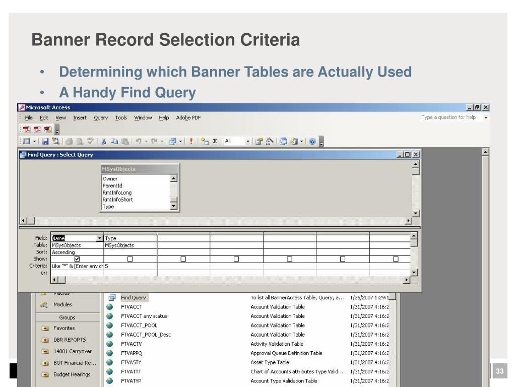The width and height of the screenshot is (516, 387).
Task: Check Show box in sixth grid column
Action: click(343, 259)
